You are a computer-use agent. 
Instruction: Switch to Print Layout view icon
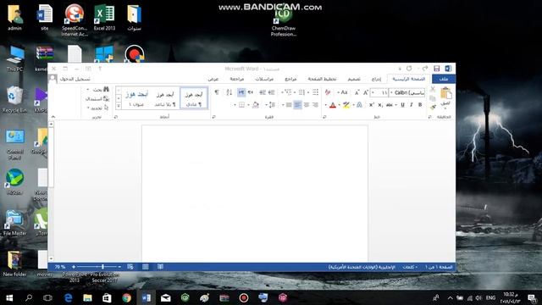pyautogui.click(x=146, y=267)
